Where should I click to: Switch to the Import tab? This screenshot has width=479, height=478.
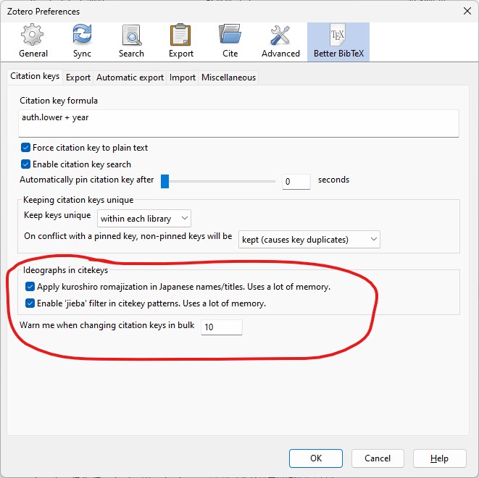coord(183,77)
